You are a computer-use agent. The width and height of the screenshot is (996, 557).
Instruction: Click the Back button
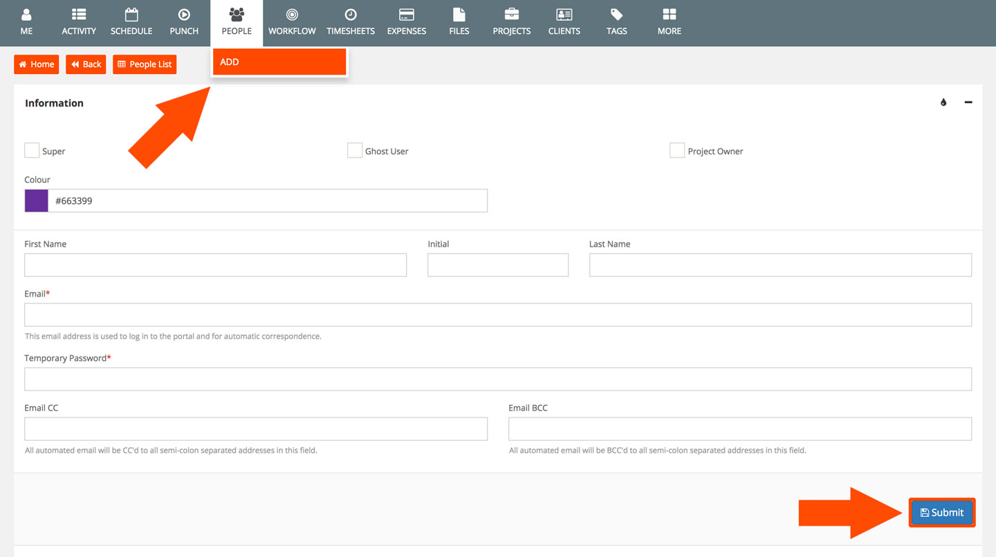click(x=86, y=64)
